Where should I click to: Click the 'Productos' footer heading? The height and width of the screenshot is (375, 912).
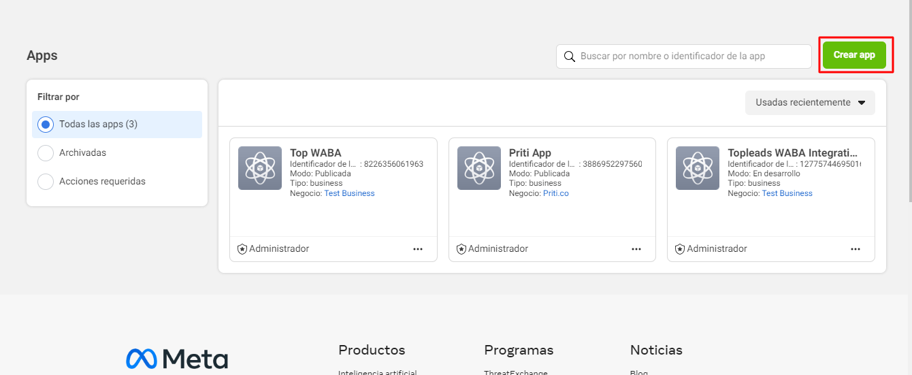pyautogui.click(x=372, y=350)
